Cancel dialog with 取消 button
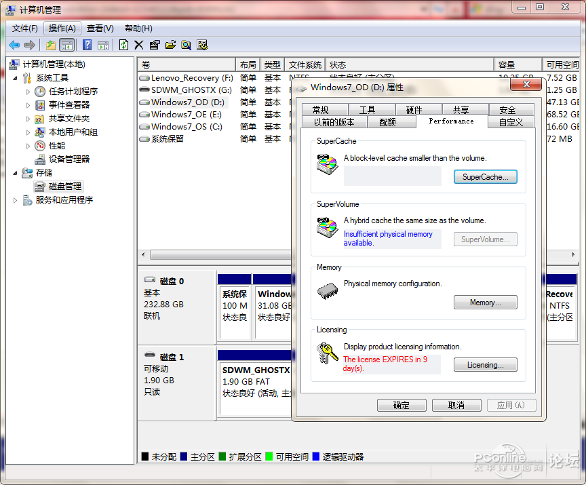The height and width of the screenshot is (485, 586). pyautogui.click(x=456, y=405)
